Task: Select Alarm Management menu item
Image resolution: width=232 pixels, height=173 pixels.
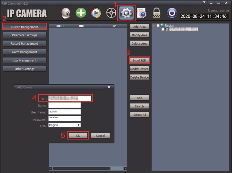Action: pyautogui.click(x=25, y=52)
